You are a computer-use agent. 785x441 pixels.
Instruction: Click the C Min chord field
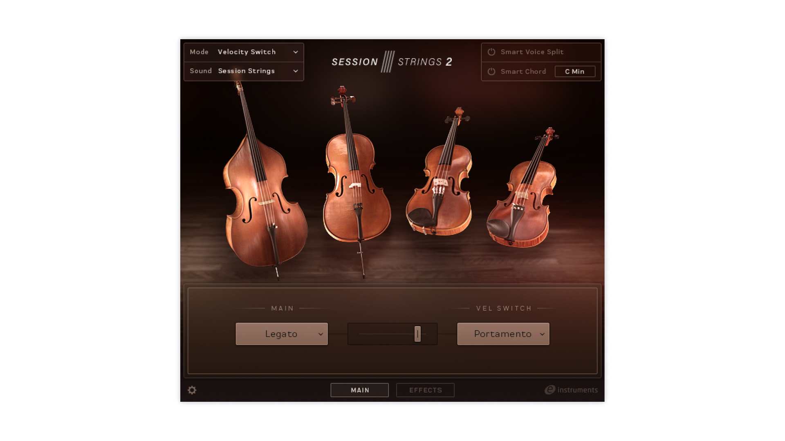[574, 71]
